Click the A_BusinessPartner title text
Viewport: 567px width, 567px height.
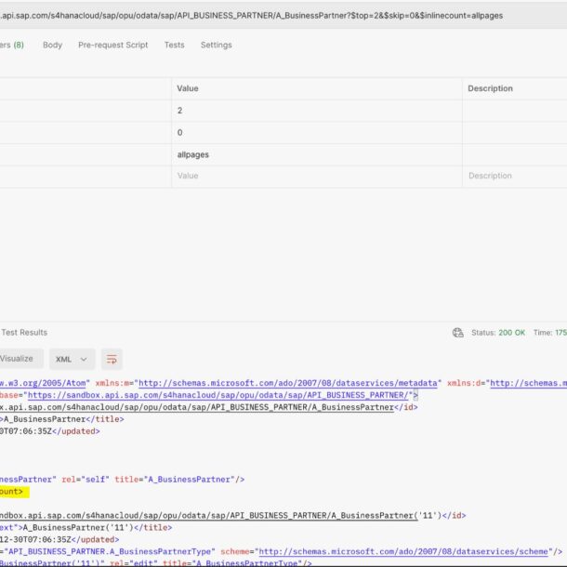coord(45,419)
